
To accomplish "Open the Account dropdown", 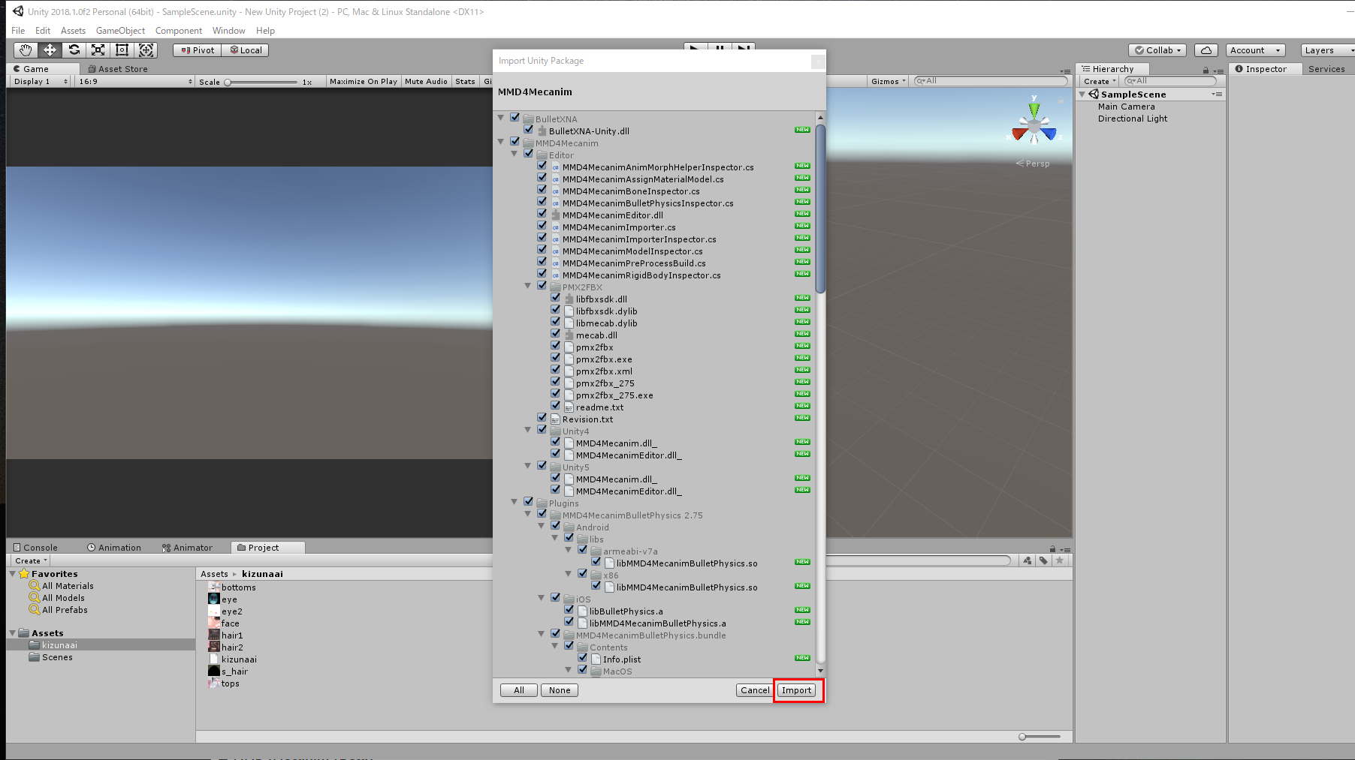I will (x=1256, y=50).
